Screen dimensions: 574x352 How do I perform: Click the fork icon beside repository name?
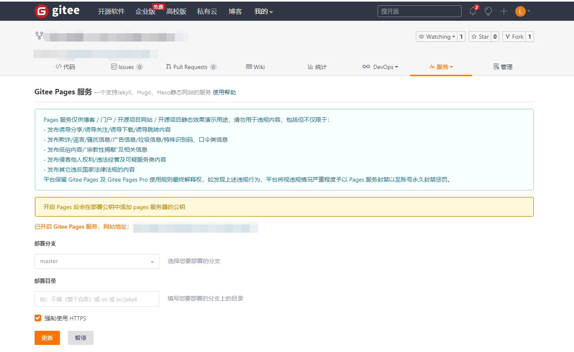pos(39,36)
